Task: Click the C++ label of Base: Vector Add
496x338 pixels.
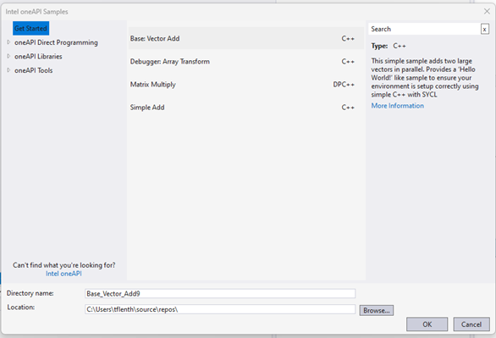Action: (x=348, y=39)
